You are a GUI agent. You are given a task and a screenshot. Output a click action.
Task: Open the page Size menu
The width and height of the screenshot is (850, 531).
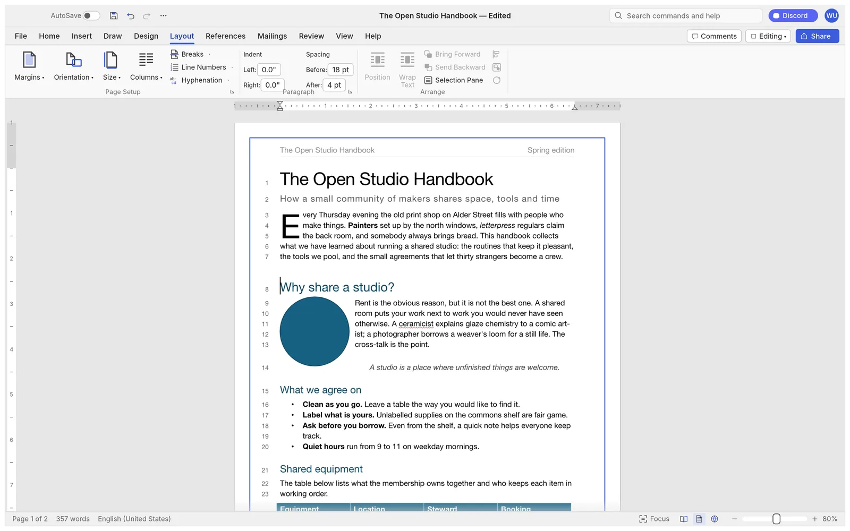point(112,66)
